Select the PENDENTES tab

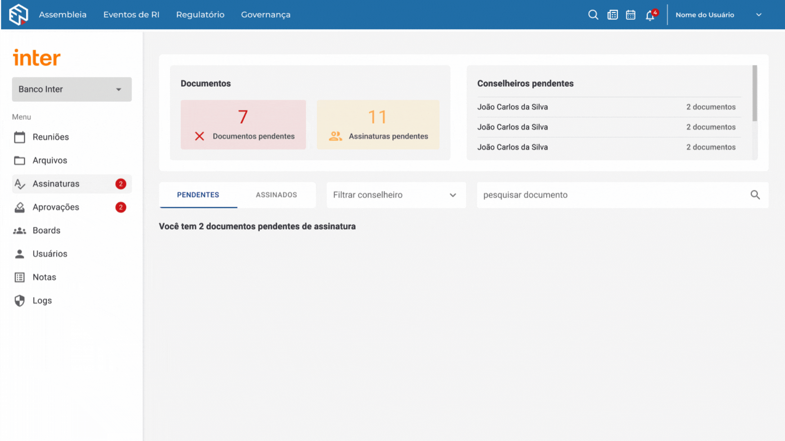[198, 195]
